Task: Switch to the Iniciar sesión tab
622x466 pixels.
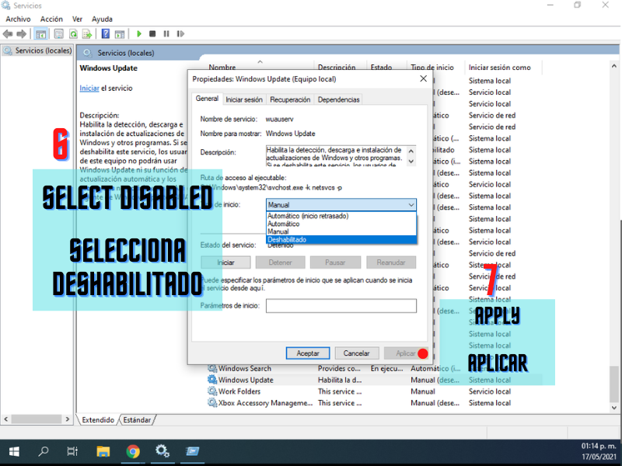Action: click(x=244, y=99)
